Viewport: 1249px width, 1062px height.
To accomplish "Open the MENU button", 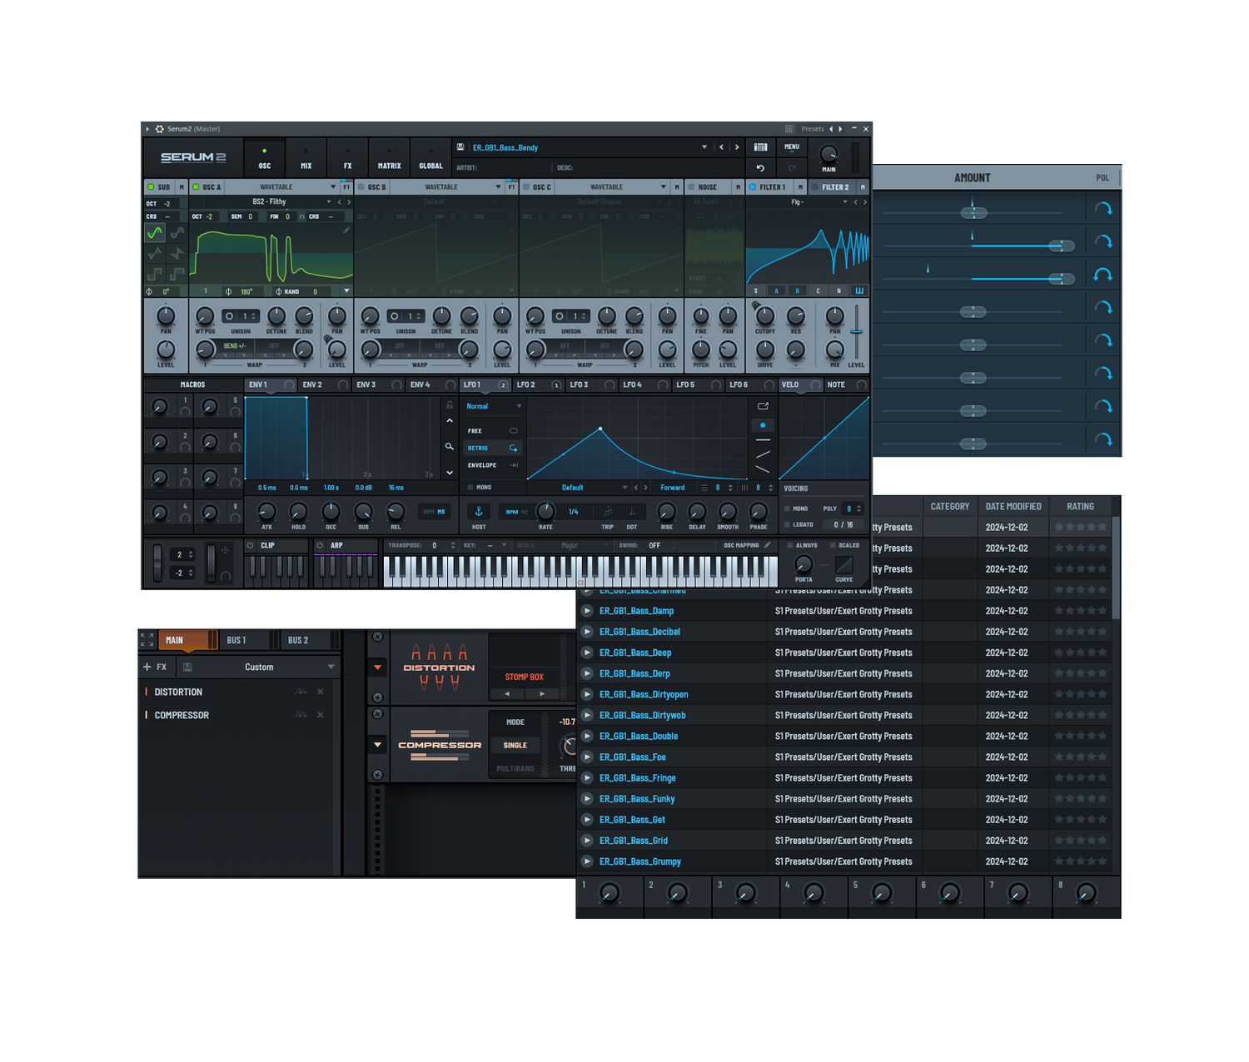I will (791, 147).
